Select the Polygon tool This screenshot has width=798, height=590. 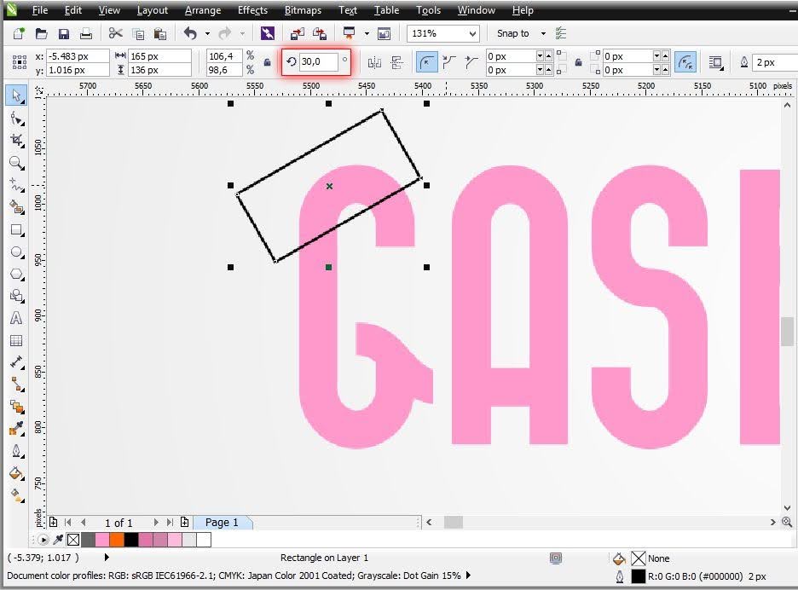[x=16, y=275]
